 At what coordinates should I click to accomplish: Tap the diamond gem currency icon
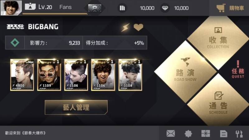click(x=165, y=8)
